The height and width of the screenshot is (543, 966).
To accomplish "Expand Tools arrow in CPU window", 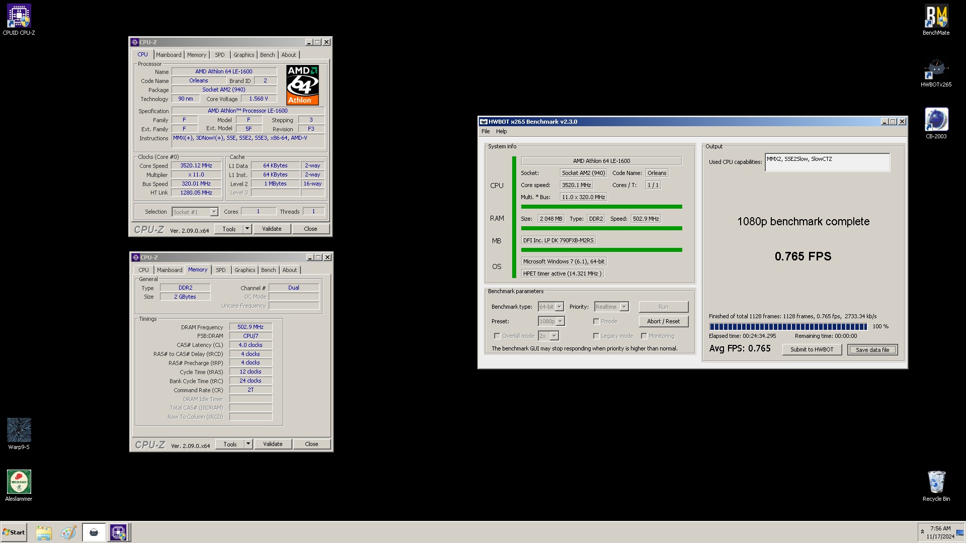I will click(247, 229).
